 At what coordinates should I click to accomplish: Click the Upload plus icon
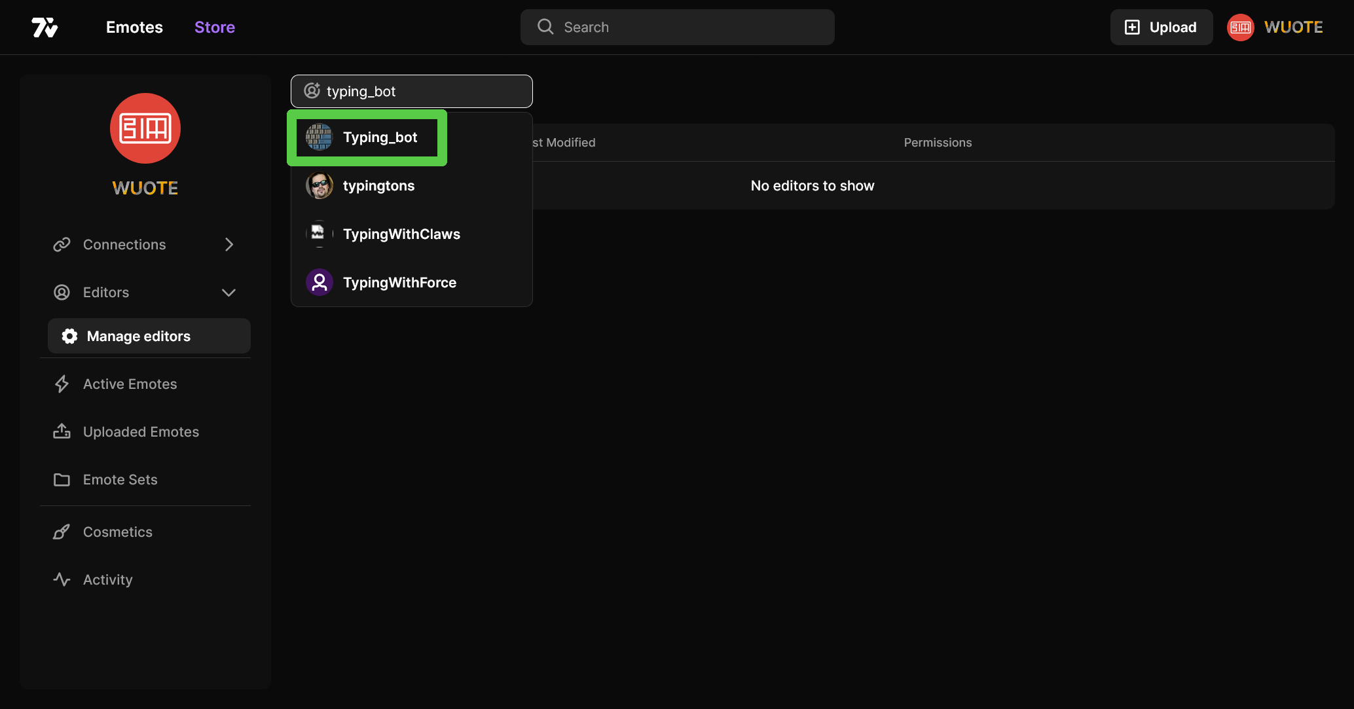click(1132, 27)
